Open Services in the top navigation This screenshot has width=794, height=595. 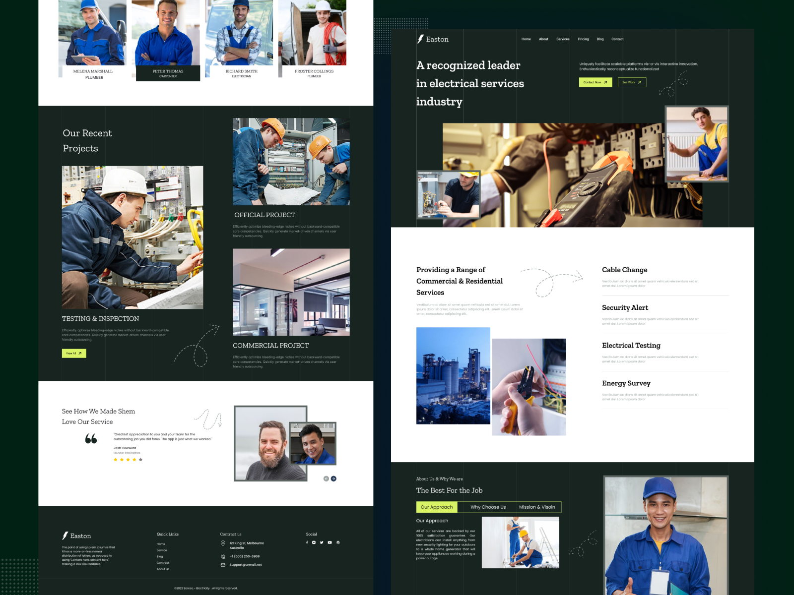click(563, 39)
